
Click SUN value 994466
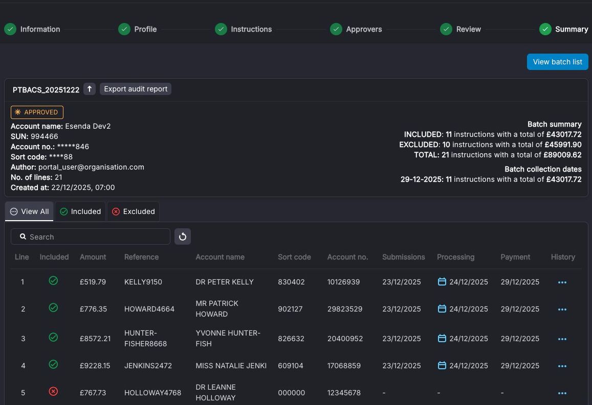click(x=44, y=136)
